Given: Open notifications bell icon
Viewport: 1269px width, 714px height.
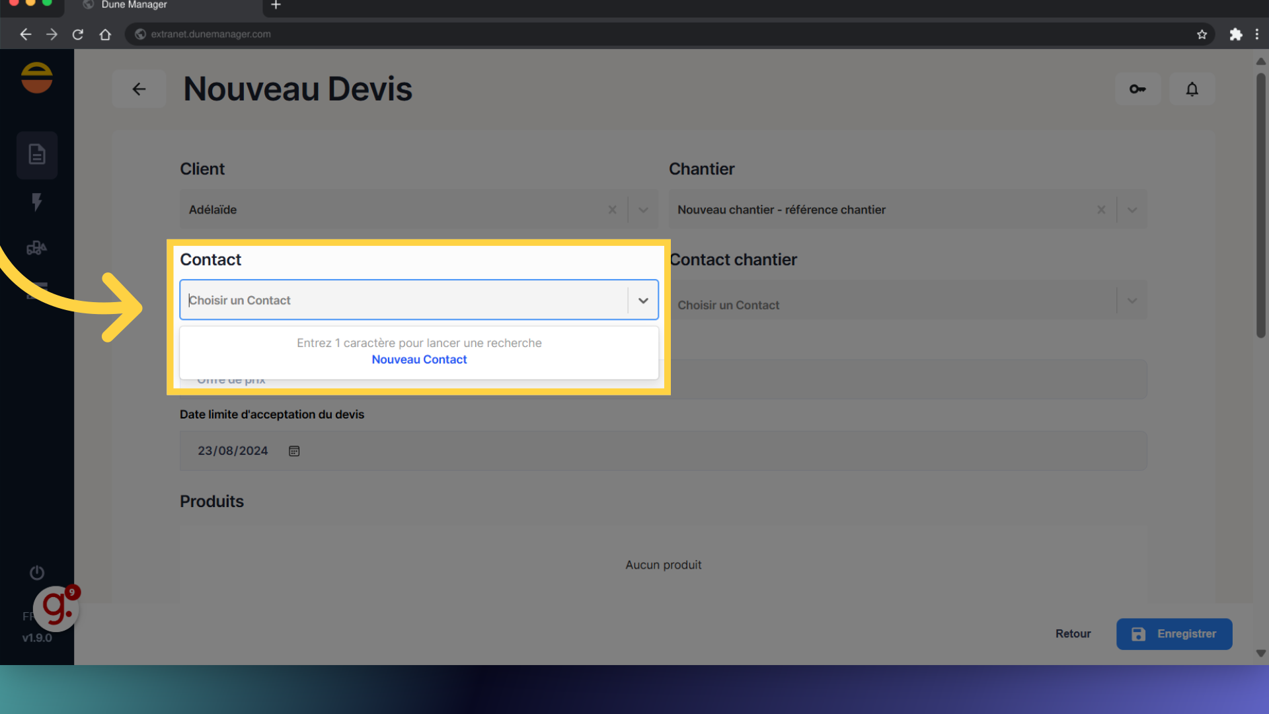Looking at the screenshot, I should pos(1192,89).
